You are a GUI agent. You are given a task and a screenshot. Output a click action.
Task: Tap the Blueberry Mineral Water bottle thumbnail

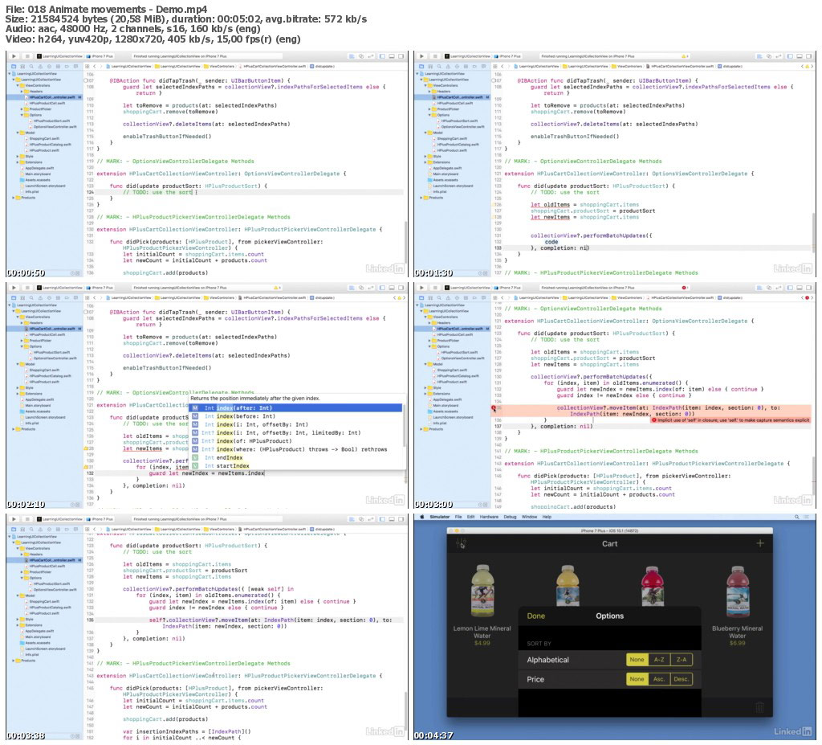737,591
